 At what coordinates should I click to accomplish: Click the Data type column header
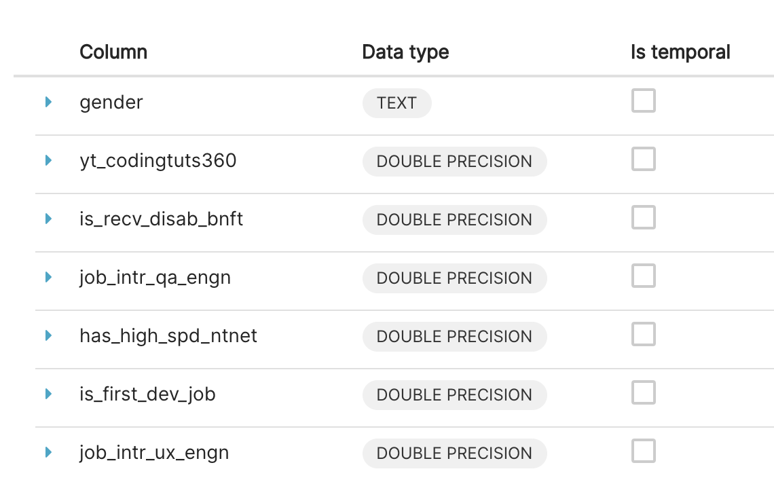405,52
